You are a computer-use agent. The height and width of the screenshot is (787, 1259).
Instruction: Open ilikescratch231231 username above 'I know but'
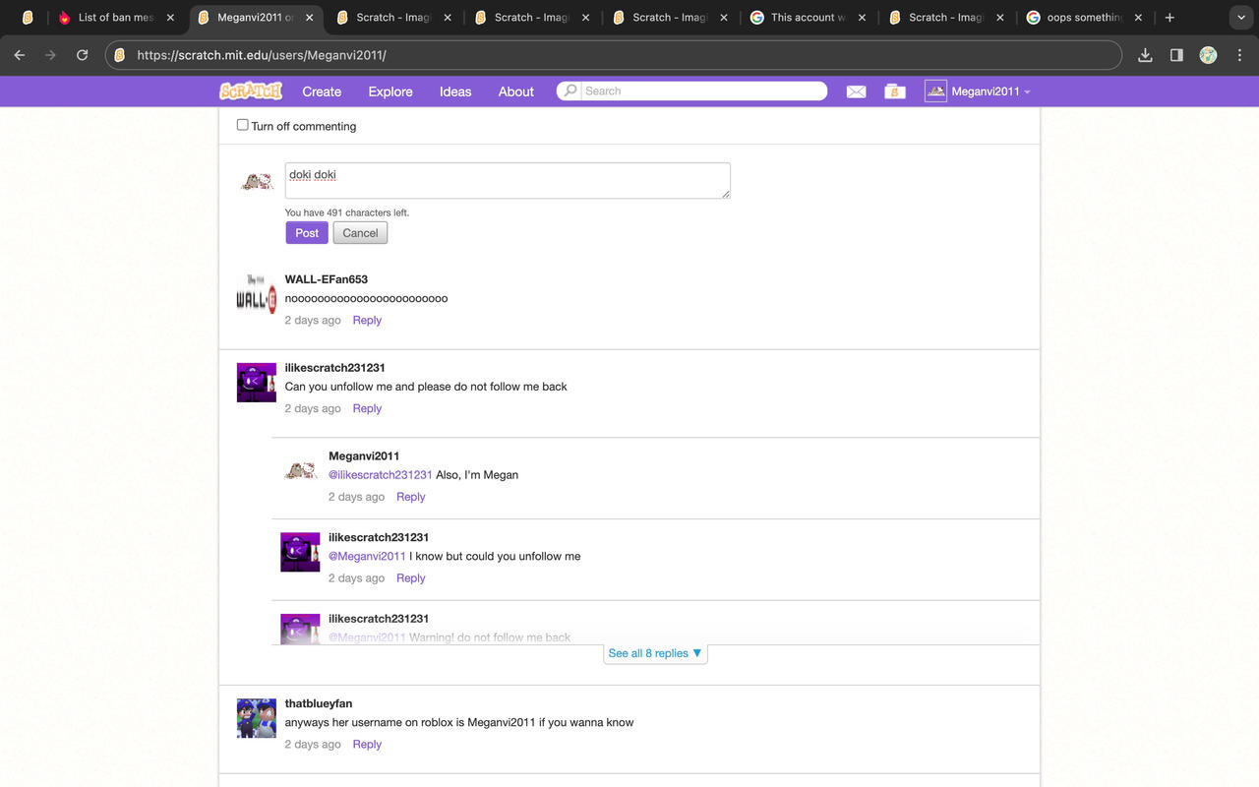(379, 537)
